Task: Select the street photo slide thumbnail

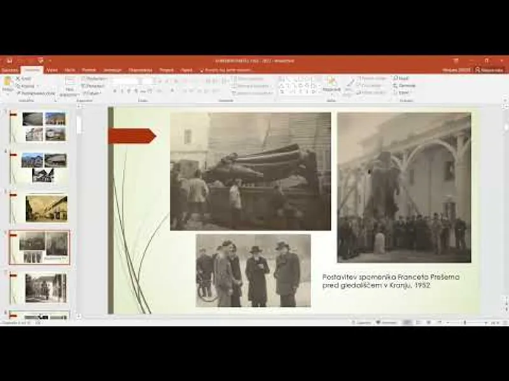Action: click(46, 208)
